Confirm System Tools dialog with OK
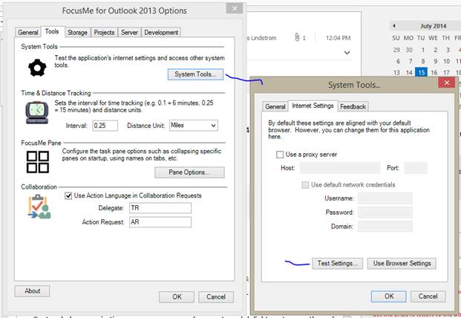This screenshot has width=461, height=318. (389, 296)
